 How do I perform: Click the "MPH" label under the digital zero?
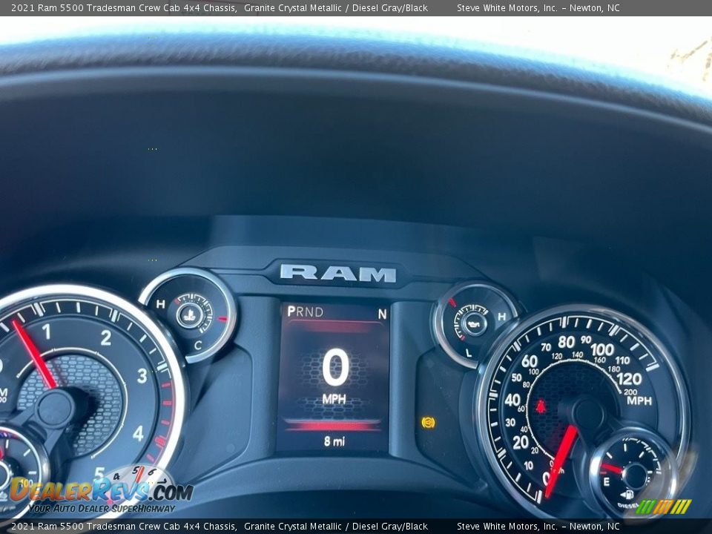point(334,399)
